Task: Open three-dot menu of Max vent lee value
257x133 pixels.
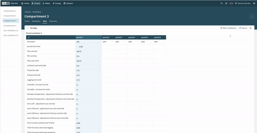Action: 99,52
